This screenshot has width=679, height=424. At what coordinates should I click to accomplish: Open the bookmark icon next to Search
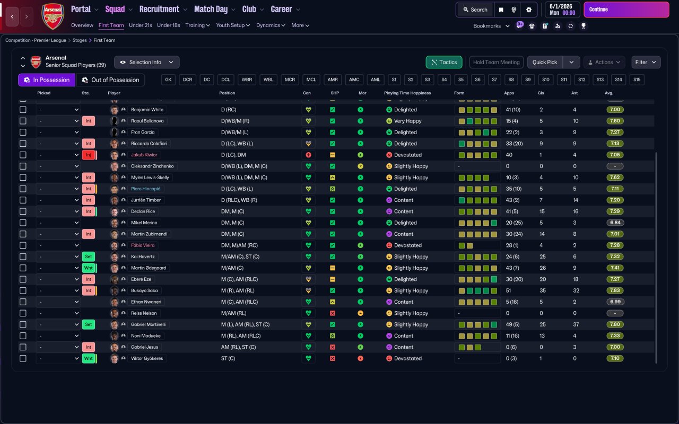pos(501,10)
